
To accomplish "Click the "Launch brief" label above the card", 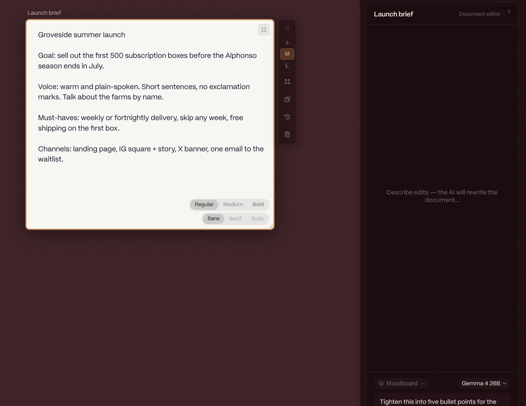I will tap(44, 13).
